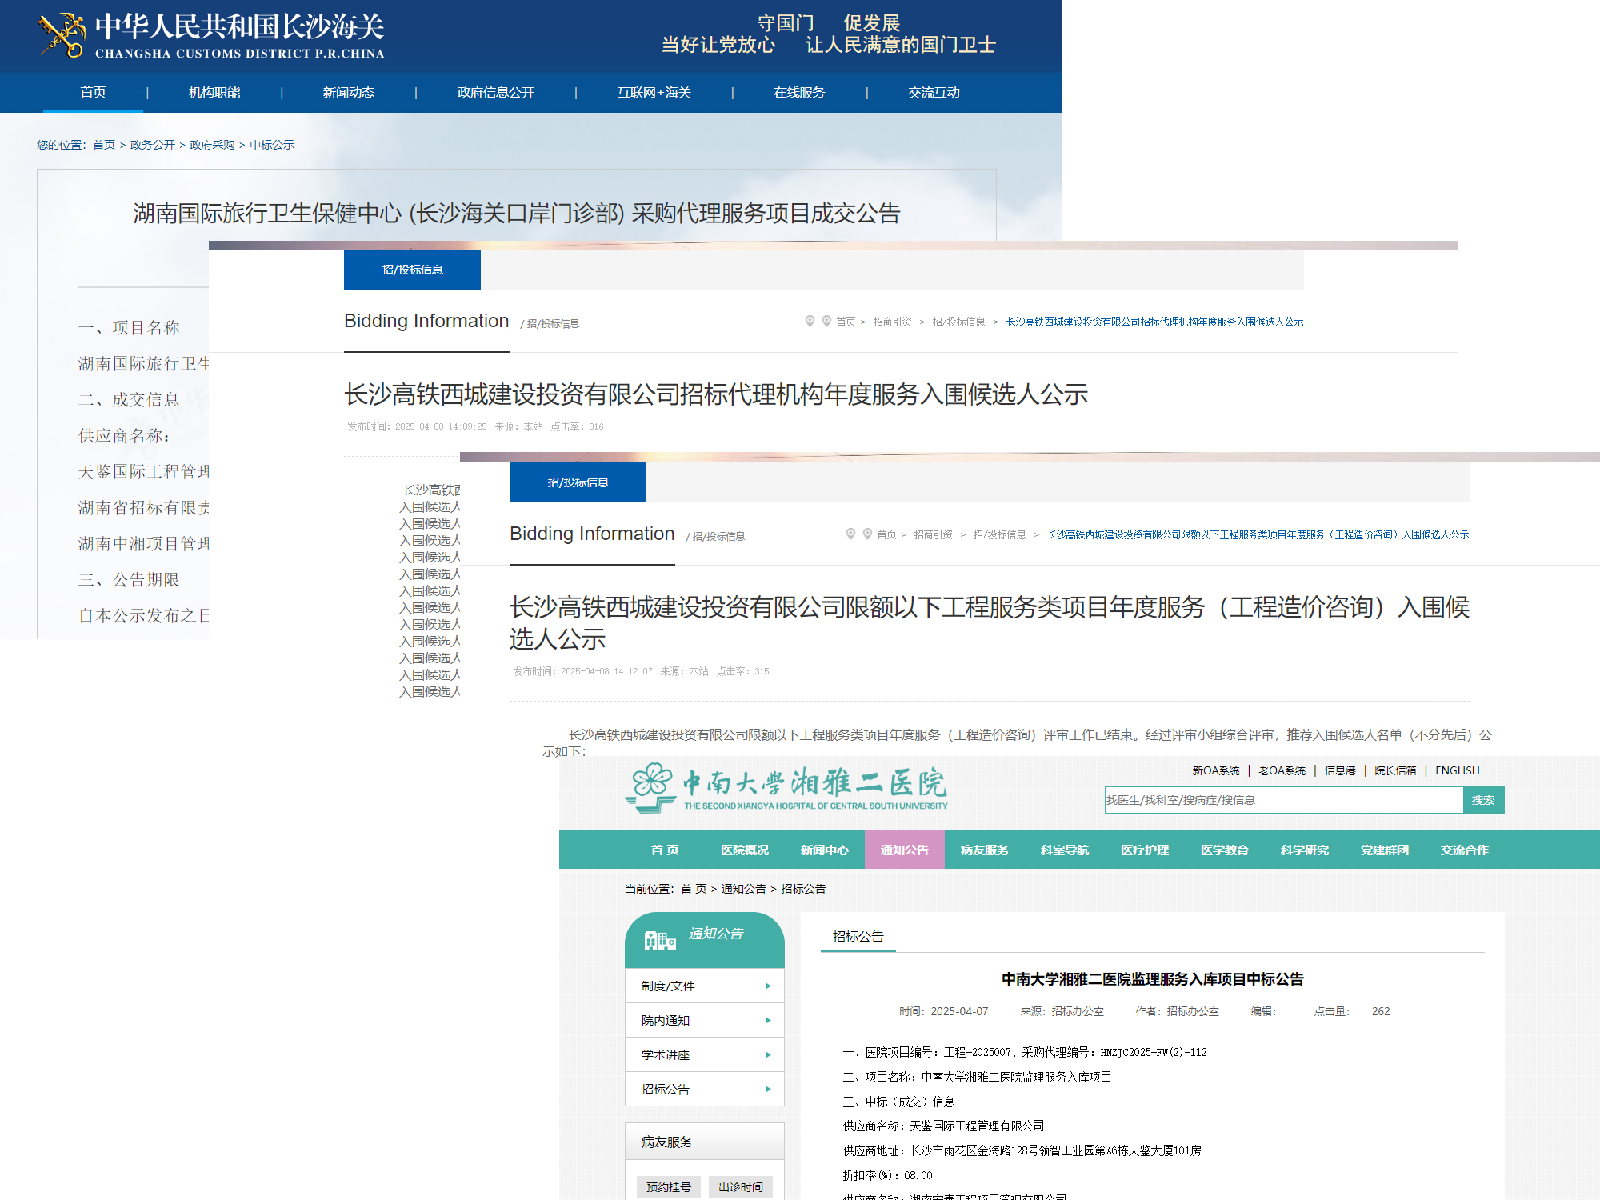Click 招/投标信息 breadcrumb in lower bidding page
This screenshot has width=1600, height=1200.
999,534
